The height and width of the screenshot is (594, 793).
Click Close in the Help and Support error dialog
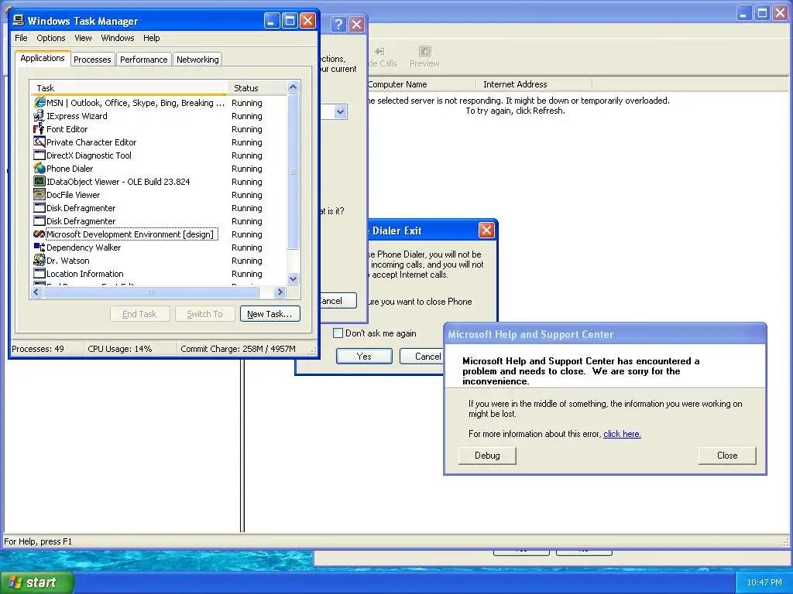[727, 455]
